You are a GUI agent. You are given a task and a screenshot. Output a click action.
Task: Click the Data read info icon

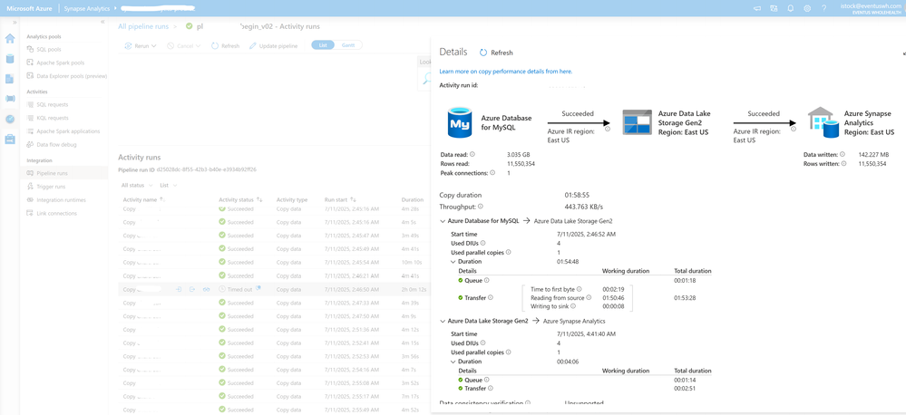(472, 155)
